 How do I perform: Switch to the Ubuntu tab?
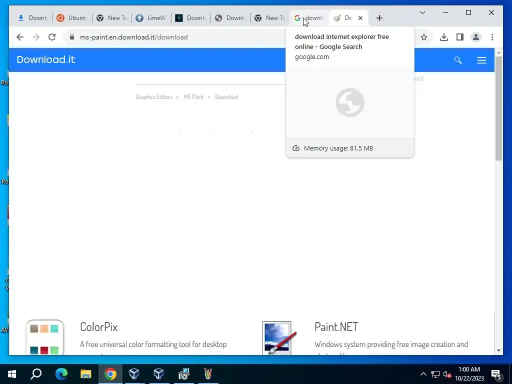pyautogui.click(x=72, y=18)
